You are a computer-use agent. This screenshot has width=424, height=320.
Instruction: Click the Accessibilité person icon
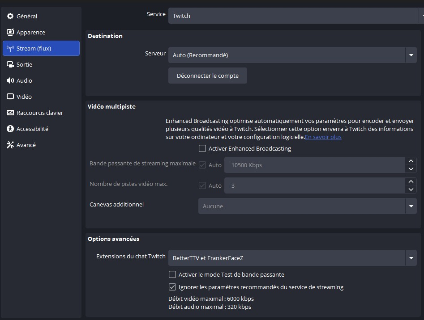pos(10,129)
